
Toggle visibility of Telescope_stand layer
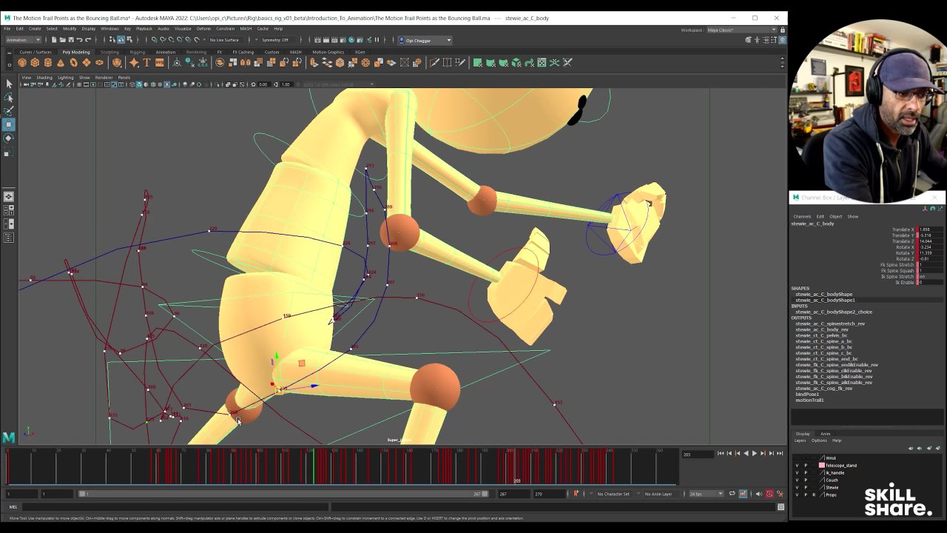pyautogui.click(x=797, y=466)
